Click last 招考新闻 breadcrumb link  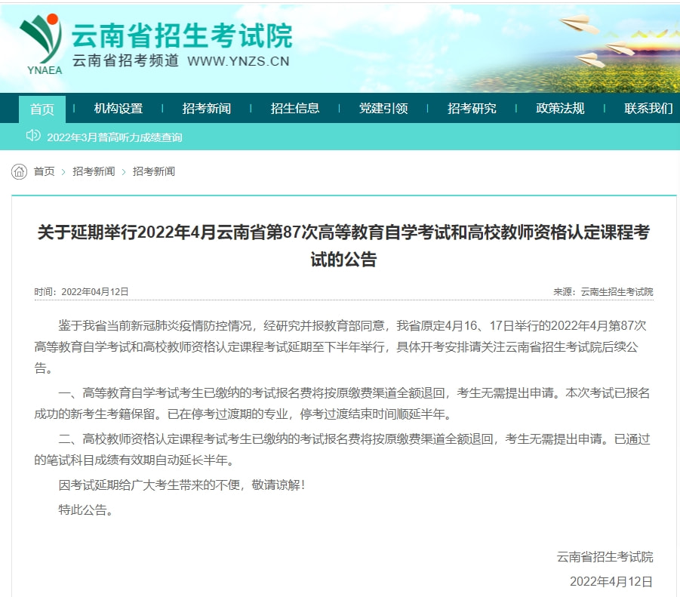154,171
